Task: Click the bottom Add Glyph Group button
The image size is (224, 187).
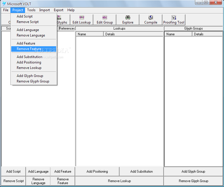Action: pyautogui.click(x=193, y=171)
